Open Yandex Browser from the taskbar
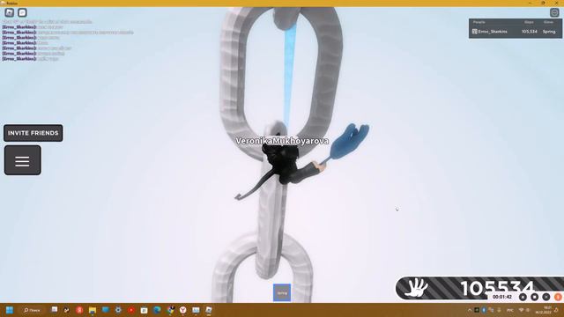This screenshot has width=564, height=317. (x=182, y=310)
